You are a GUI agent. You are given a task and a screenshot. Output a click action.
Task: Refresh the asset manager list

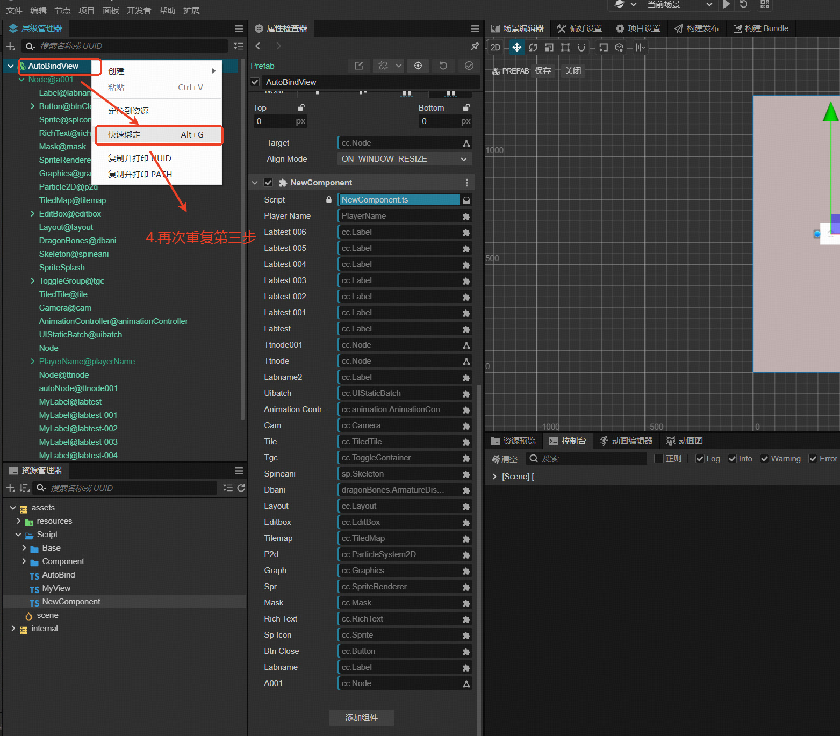(241, 488)
